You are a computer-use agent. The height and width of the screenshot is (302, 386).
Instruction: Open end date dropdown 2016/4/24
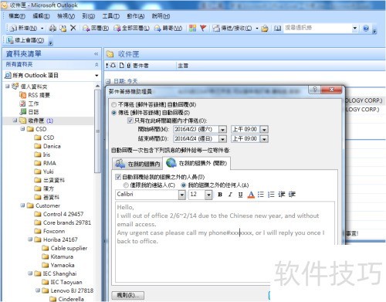click(222, 139)
